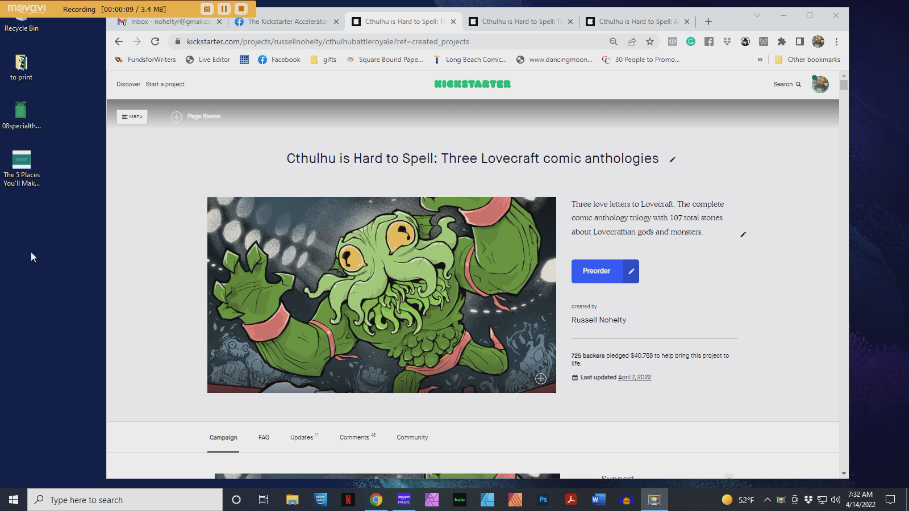The image size is (909, 511).
Task: Edit the project description with the pencil
Action: [x=743, y=234]
